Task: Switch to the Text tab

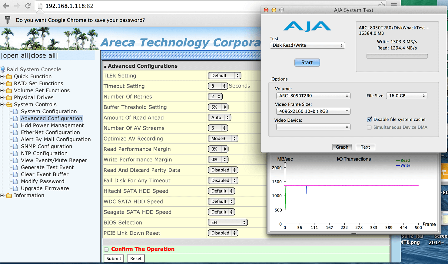Action: pos(365,147)
